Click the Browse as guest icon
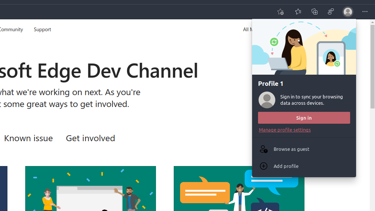 click(x=264, y=149)
